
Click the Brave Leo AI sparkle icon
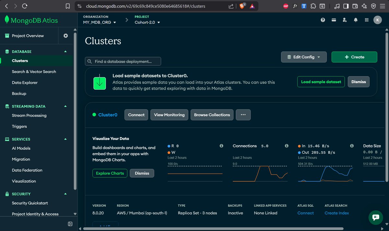(x=364, y=6)
